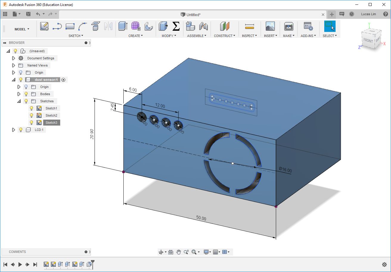
Task: Click the FRONT face of the ViewCube
Action: 368,41
